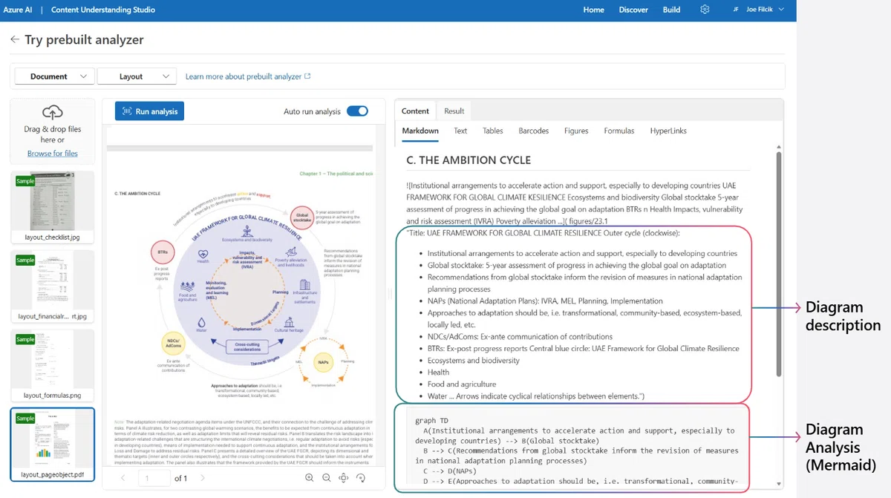Switch to the Result tab

[454, 111]
